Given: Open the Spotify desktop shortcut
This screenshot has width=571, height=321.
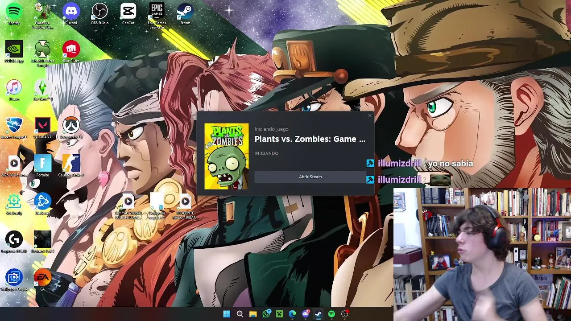Looking at the screenshot, I should (14, 14).
